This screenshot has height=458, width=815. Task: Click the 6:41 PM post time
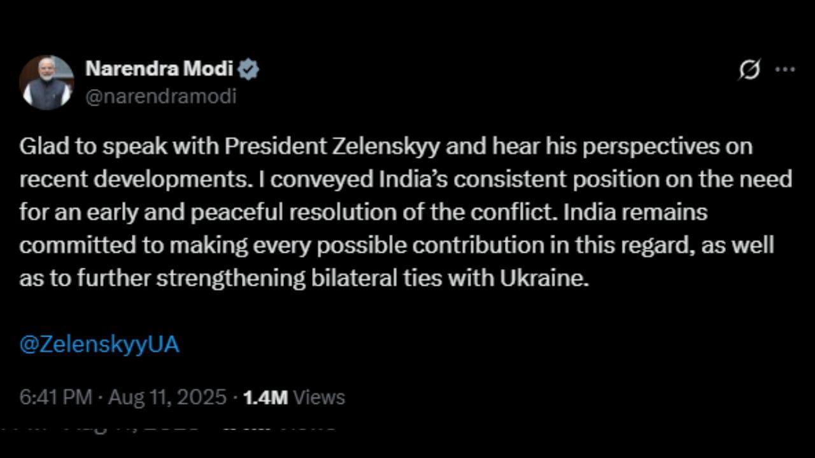[56, 398]
